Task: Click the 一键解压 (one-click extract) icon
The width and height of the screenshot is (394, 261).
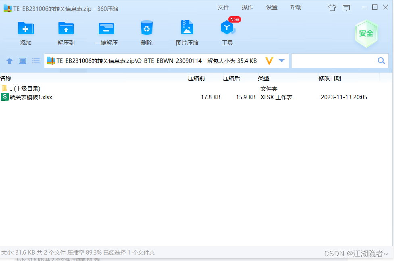Action: click(106, 28)
